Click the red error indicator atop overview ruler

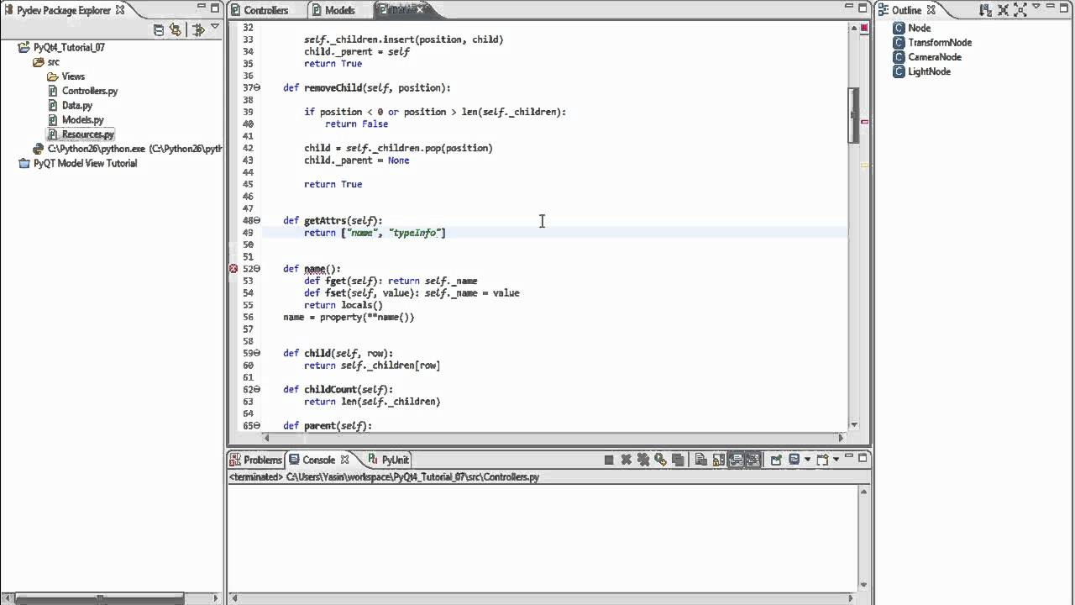864,28
